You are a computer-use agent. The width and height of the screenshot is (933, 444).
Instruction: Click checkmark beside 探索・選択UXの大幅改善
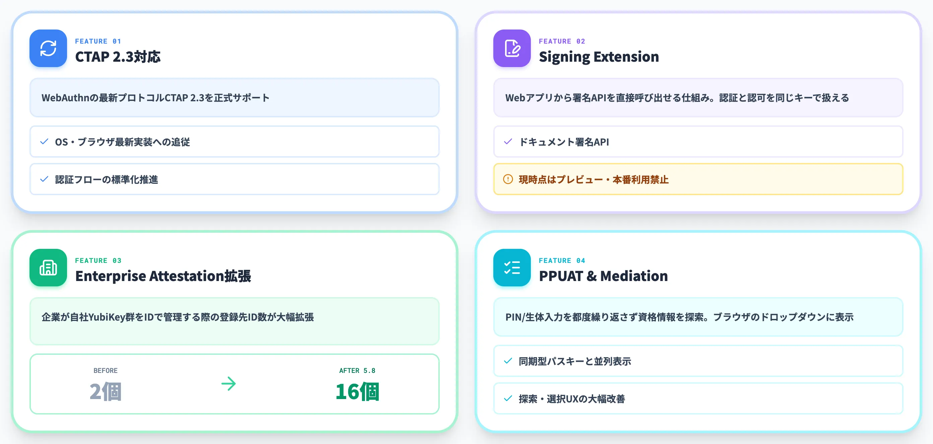pos(508,399)
